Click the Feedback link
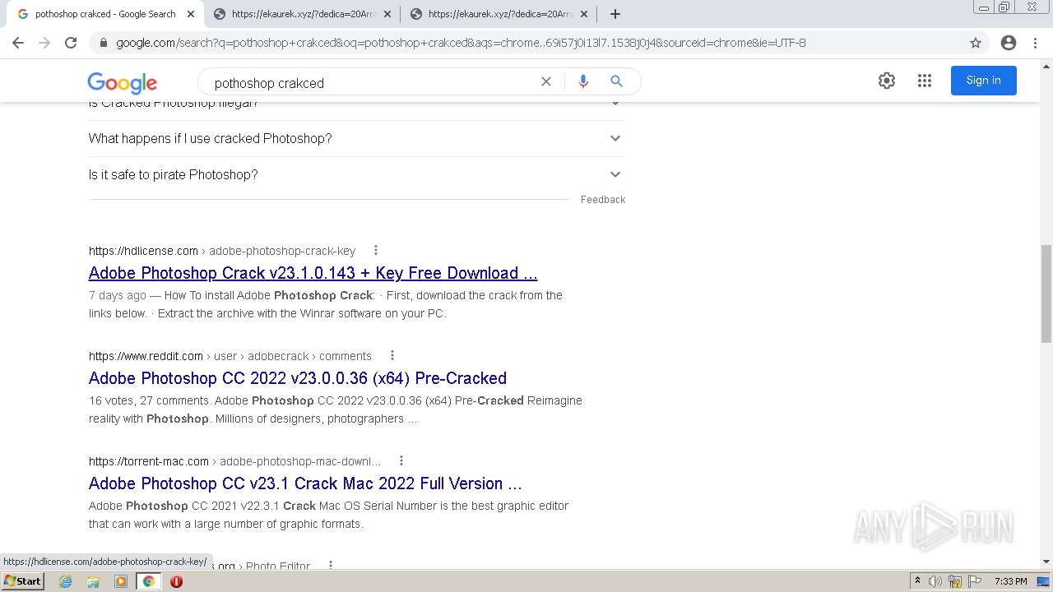 (603, 200)
